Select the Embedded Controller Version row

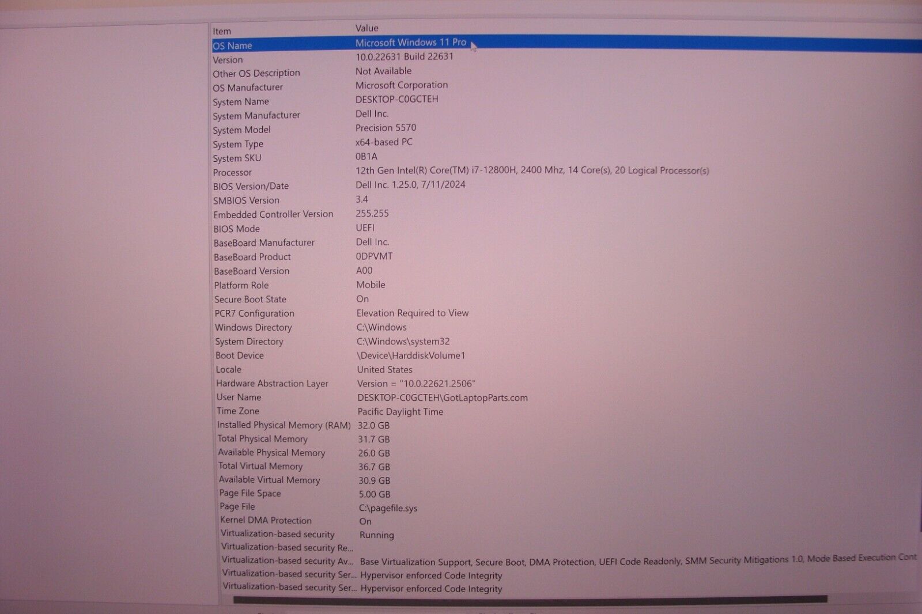point(566,214)
